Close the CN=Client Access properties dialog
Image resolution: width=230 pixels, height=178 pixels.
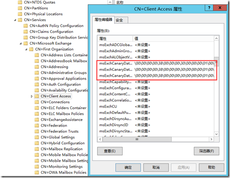pos(220,8)
